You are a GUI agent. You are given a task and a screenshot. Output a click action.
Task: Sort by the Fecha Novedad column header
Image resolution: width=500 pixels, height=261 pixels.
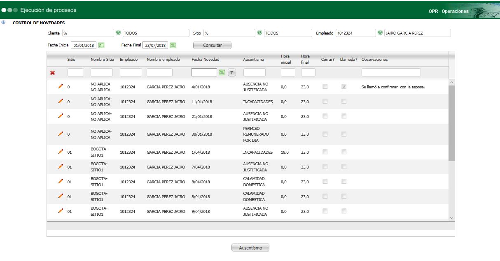tap(205, 60)
